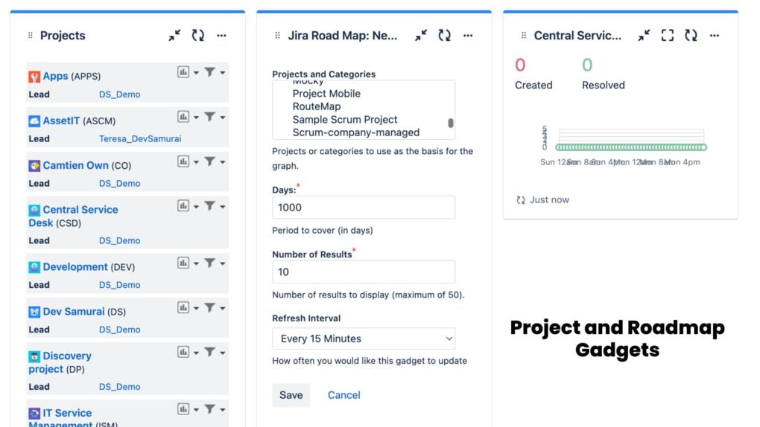Open the Development project link
Screen dimensions: 760x427
(x=75, y=267)
